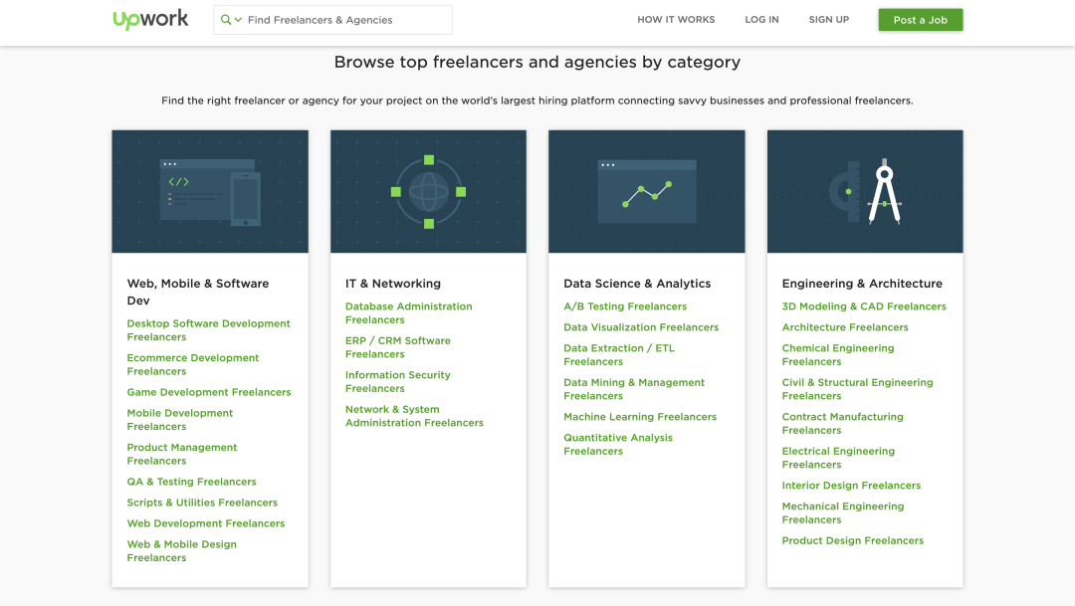The image size is (1075, 606).
Task: Open the Sign Up page
Action: [829, 20]
